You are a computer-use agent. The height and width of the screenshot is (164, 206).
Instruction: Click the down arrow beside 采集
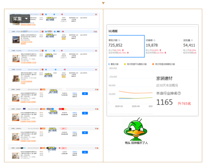[27, 19]
